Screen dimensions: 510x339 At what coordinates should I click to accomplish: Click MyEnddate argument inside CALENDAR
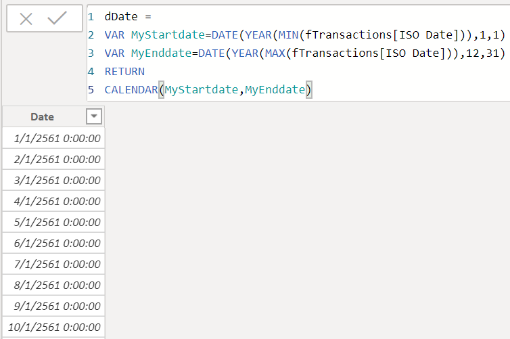click(x=275, y=90)
